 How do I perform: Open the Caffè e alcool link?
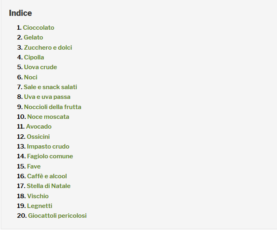point(47,176)
